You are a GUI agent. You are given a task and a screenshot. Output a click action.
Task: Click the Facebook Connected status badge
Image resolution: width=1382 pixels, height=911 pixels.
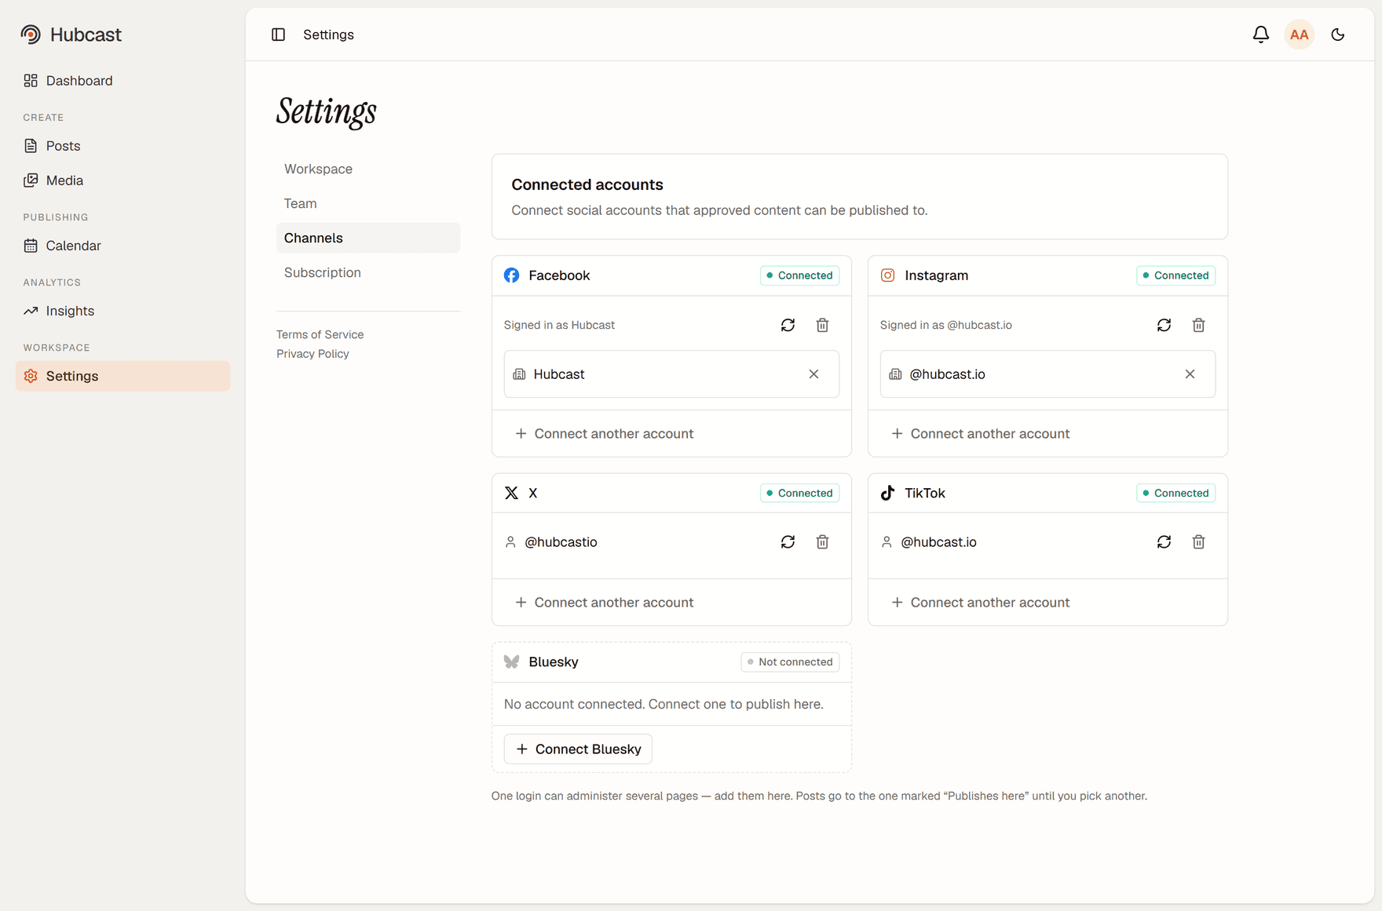[799, 275]
